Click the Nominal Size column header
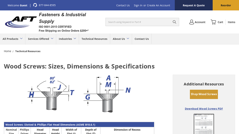The image size is (239, 134). (x=11, y=131)
